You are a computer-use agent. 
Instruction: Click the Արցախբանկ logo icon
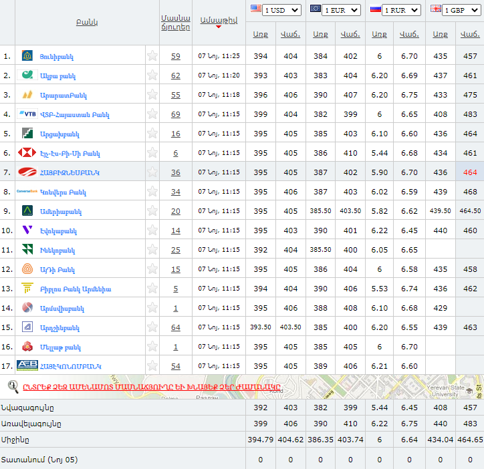click(x=27, y=134)
